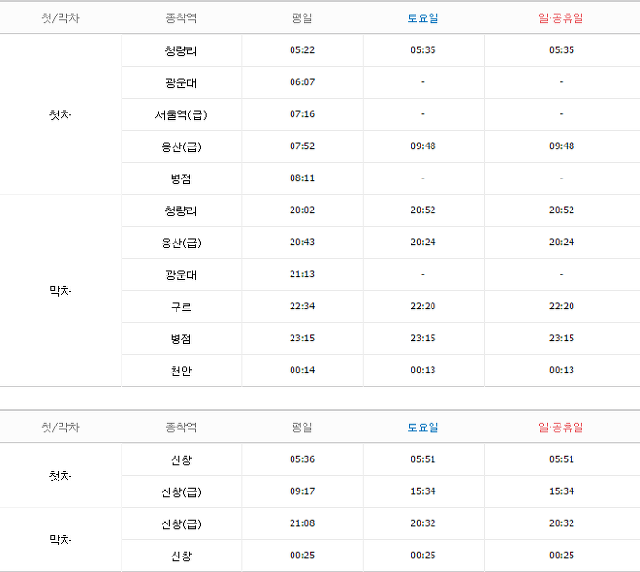
Task: Click the holiday-column 00:13 time for 천안
Action: coord(561,370)
